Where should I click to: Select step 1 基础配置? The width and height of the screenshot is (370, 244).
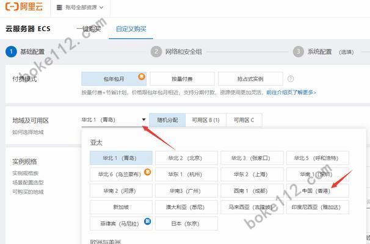click(25, 52)
